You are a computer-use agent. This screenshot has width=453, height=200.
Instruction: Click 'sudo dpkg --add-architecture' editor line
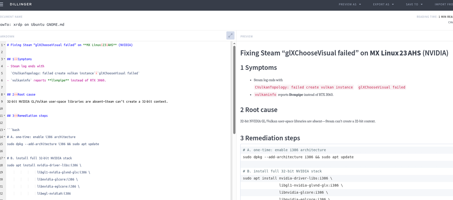(x=53, y=144)
